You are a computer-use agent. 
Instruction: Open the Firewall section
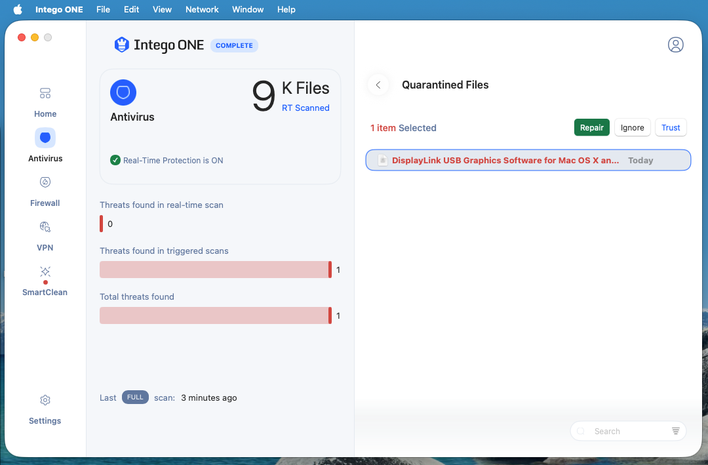(x=45, y=191)
